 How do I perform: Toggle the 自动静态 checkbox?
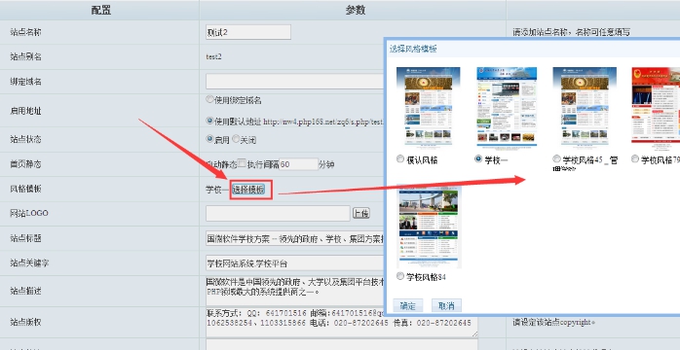coord(242,163)
